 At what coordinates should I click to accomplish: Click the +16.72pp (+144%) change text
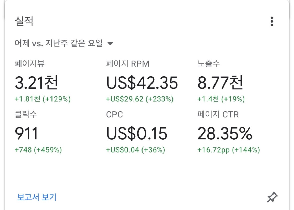229,150
